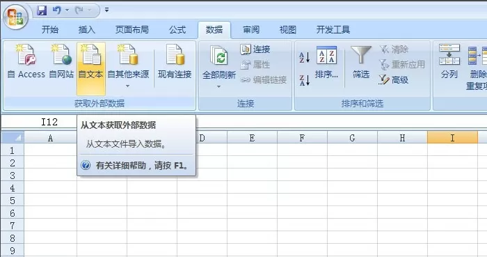The height and width of the screenshot is (257, 487).
Task: Click the 删除重复项 remove duplicates icon
Action: (477, 55)
